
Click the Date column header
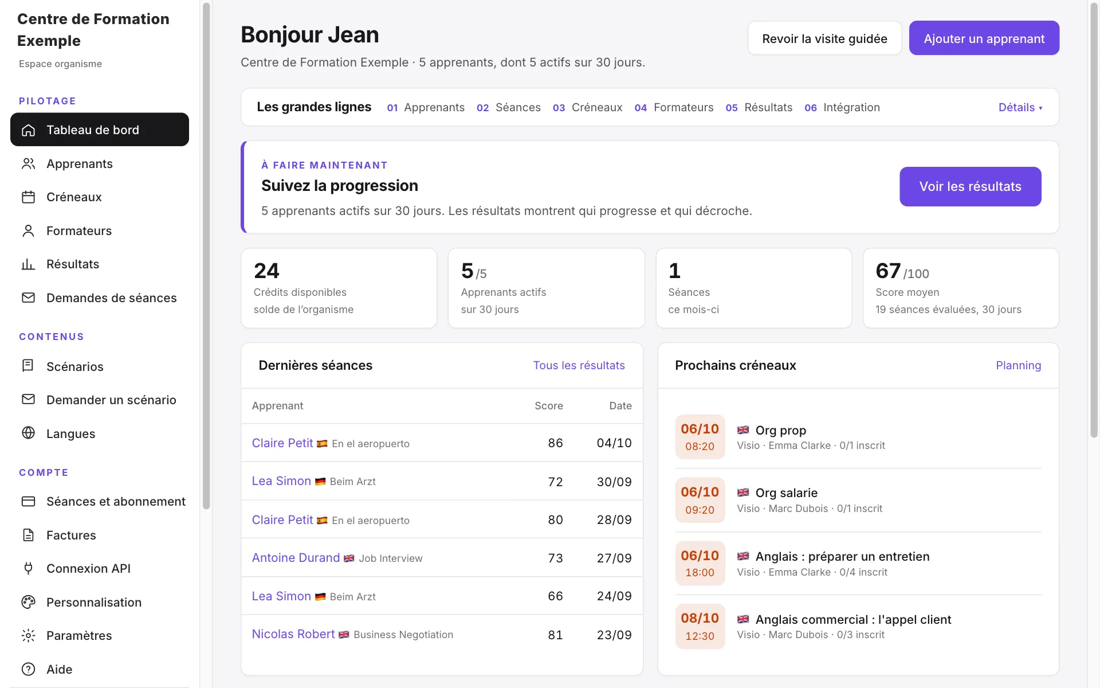pyautogui.click(x=620, y=406)
